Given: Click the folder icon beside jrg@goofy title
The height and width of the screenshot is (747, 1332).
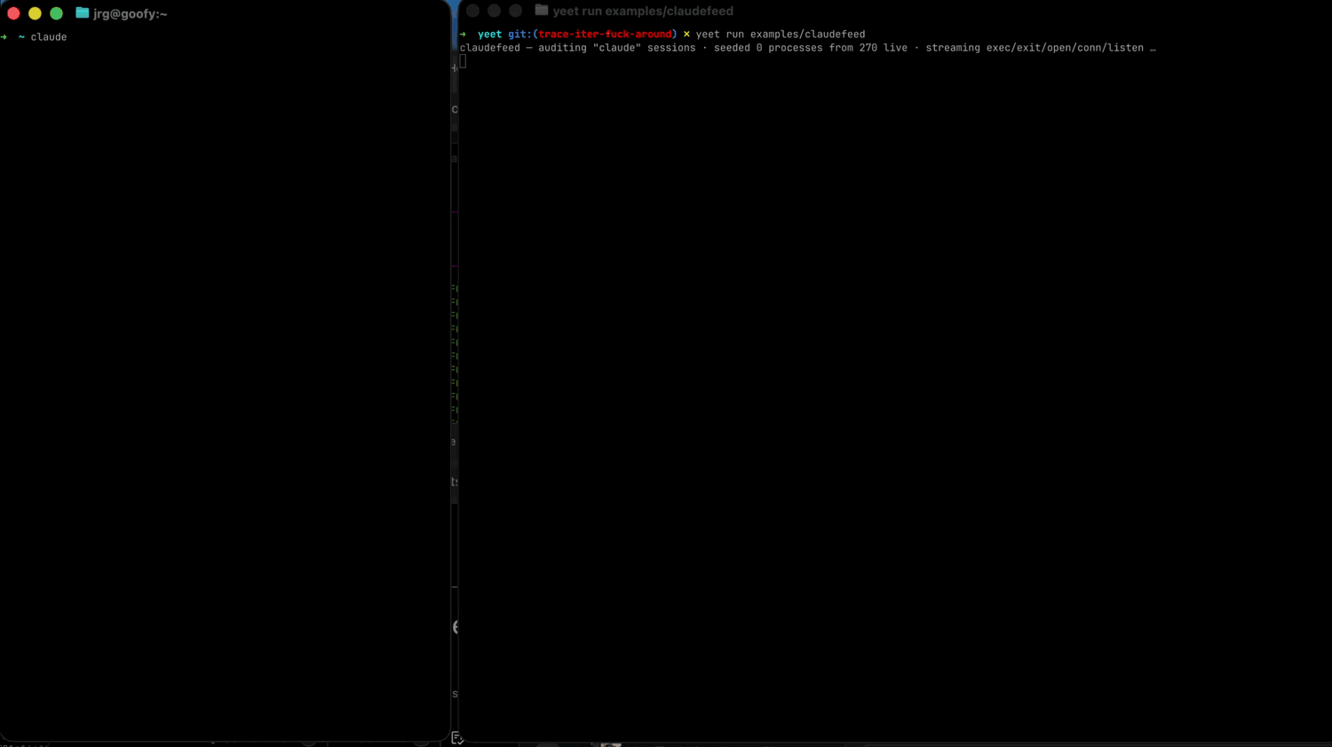Looking at the screenshot, I should (x=82, y=13).
